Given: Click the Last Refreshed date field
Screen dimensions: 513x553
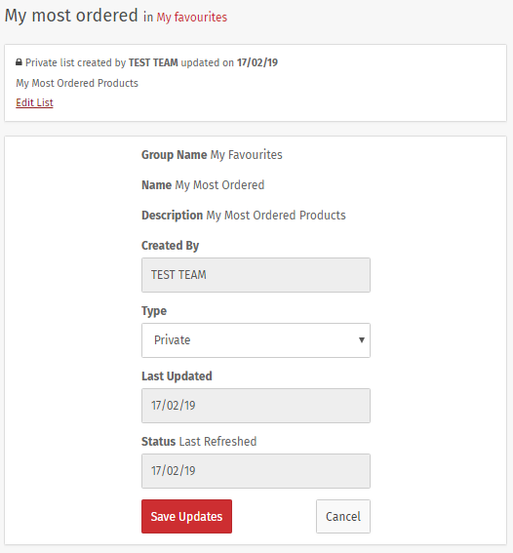Looking at the screenshot, I should pyautogui.click(x=256, y=471).
